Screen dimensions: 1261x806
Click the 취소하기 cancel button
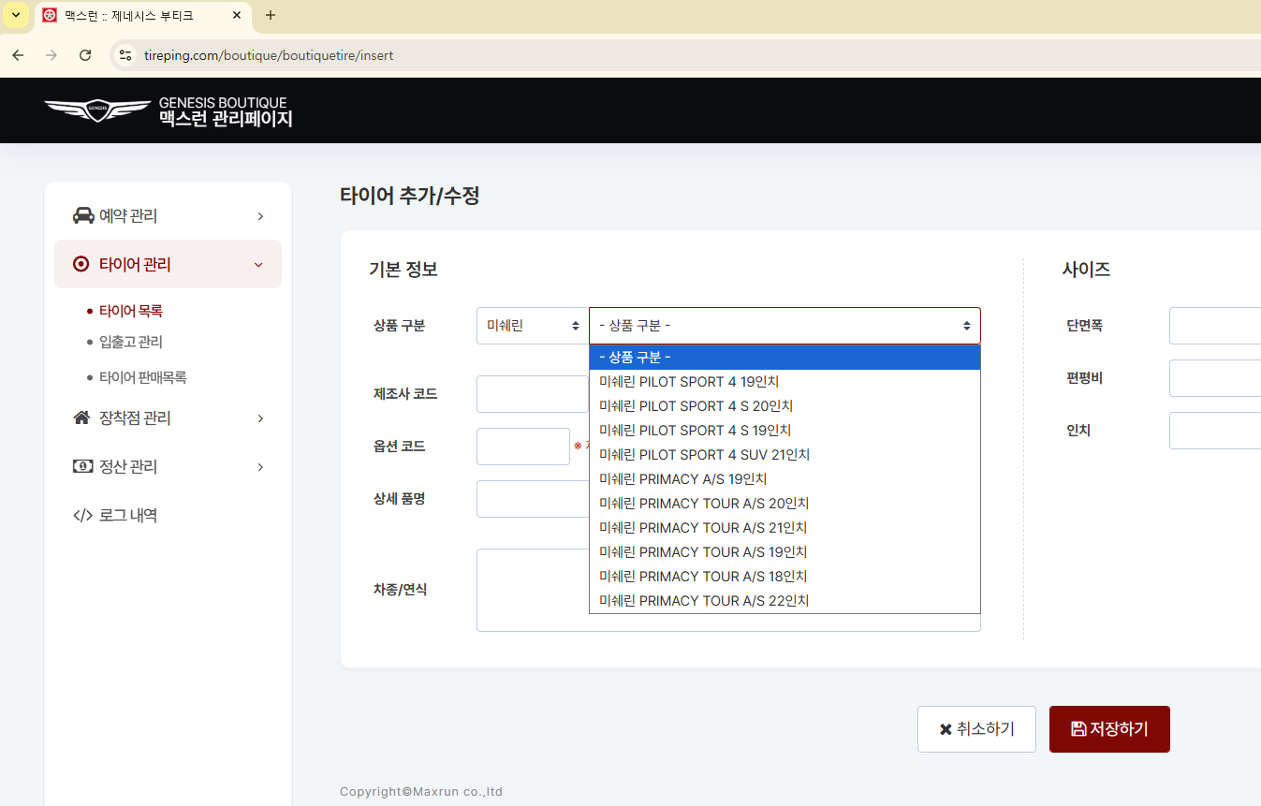click(976, 729)
